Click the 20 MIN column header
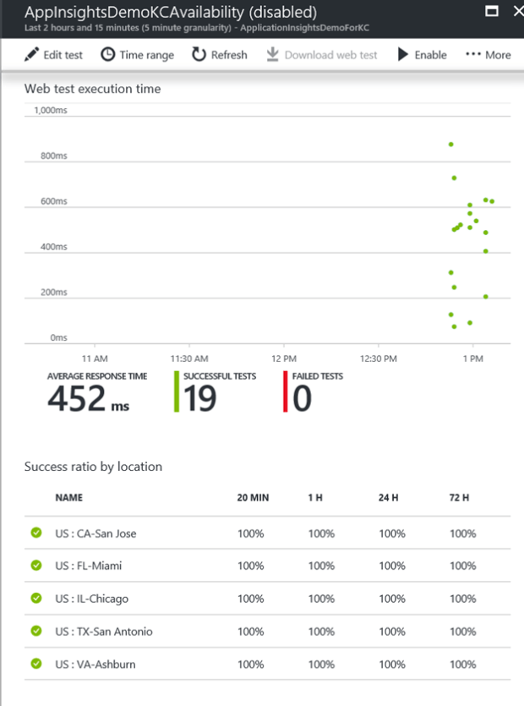 click(253, 498)
